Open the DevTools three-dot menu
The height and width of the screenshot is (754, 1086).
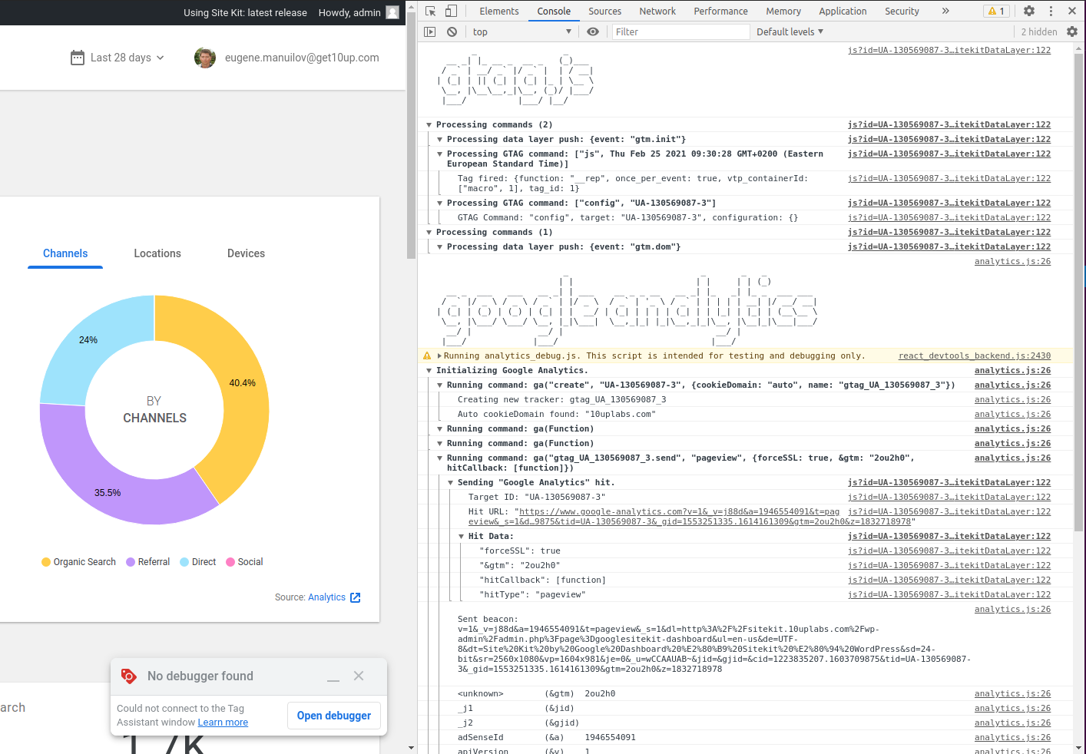1051,11
